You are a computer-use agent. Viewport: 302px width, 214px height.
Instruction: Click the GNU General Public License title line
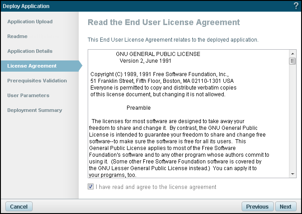pos(158,54)
